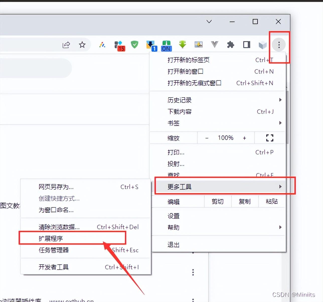Toggle the browser side panel icon
Image resolution: width=323 pixels, height=302 pixels.
(x=247, y=45)
